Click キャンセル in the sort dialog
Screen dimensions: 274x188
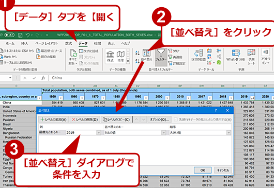pyautogui.click(x=223, y=170)
